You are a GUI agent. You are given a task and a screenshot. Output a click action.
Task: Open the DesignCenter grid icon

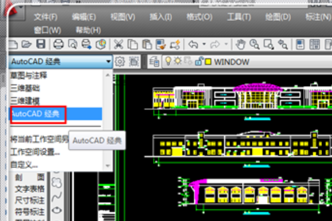314,44
